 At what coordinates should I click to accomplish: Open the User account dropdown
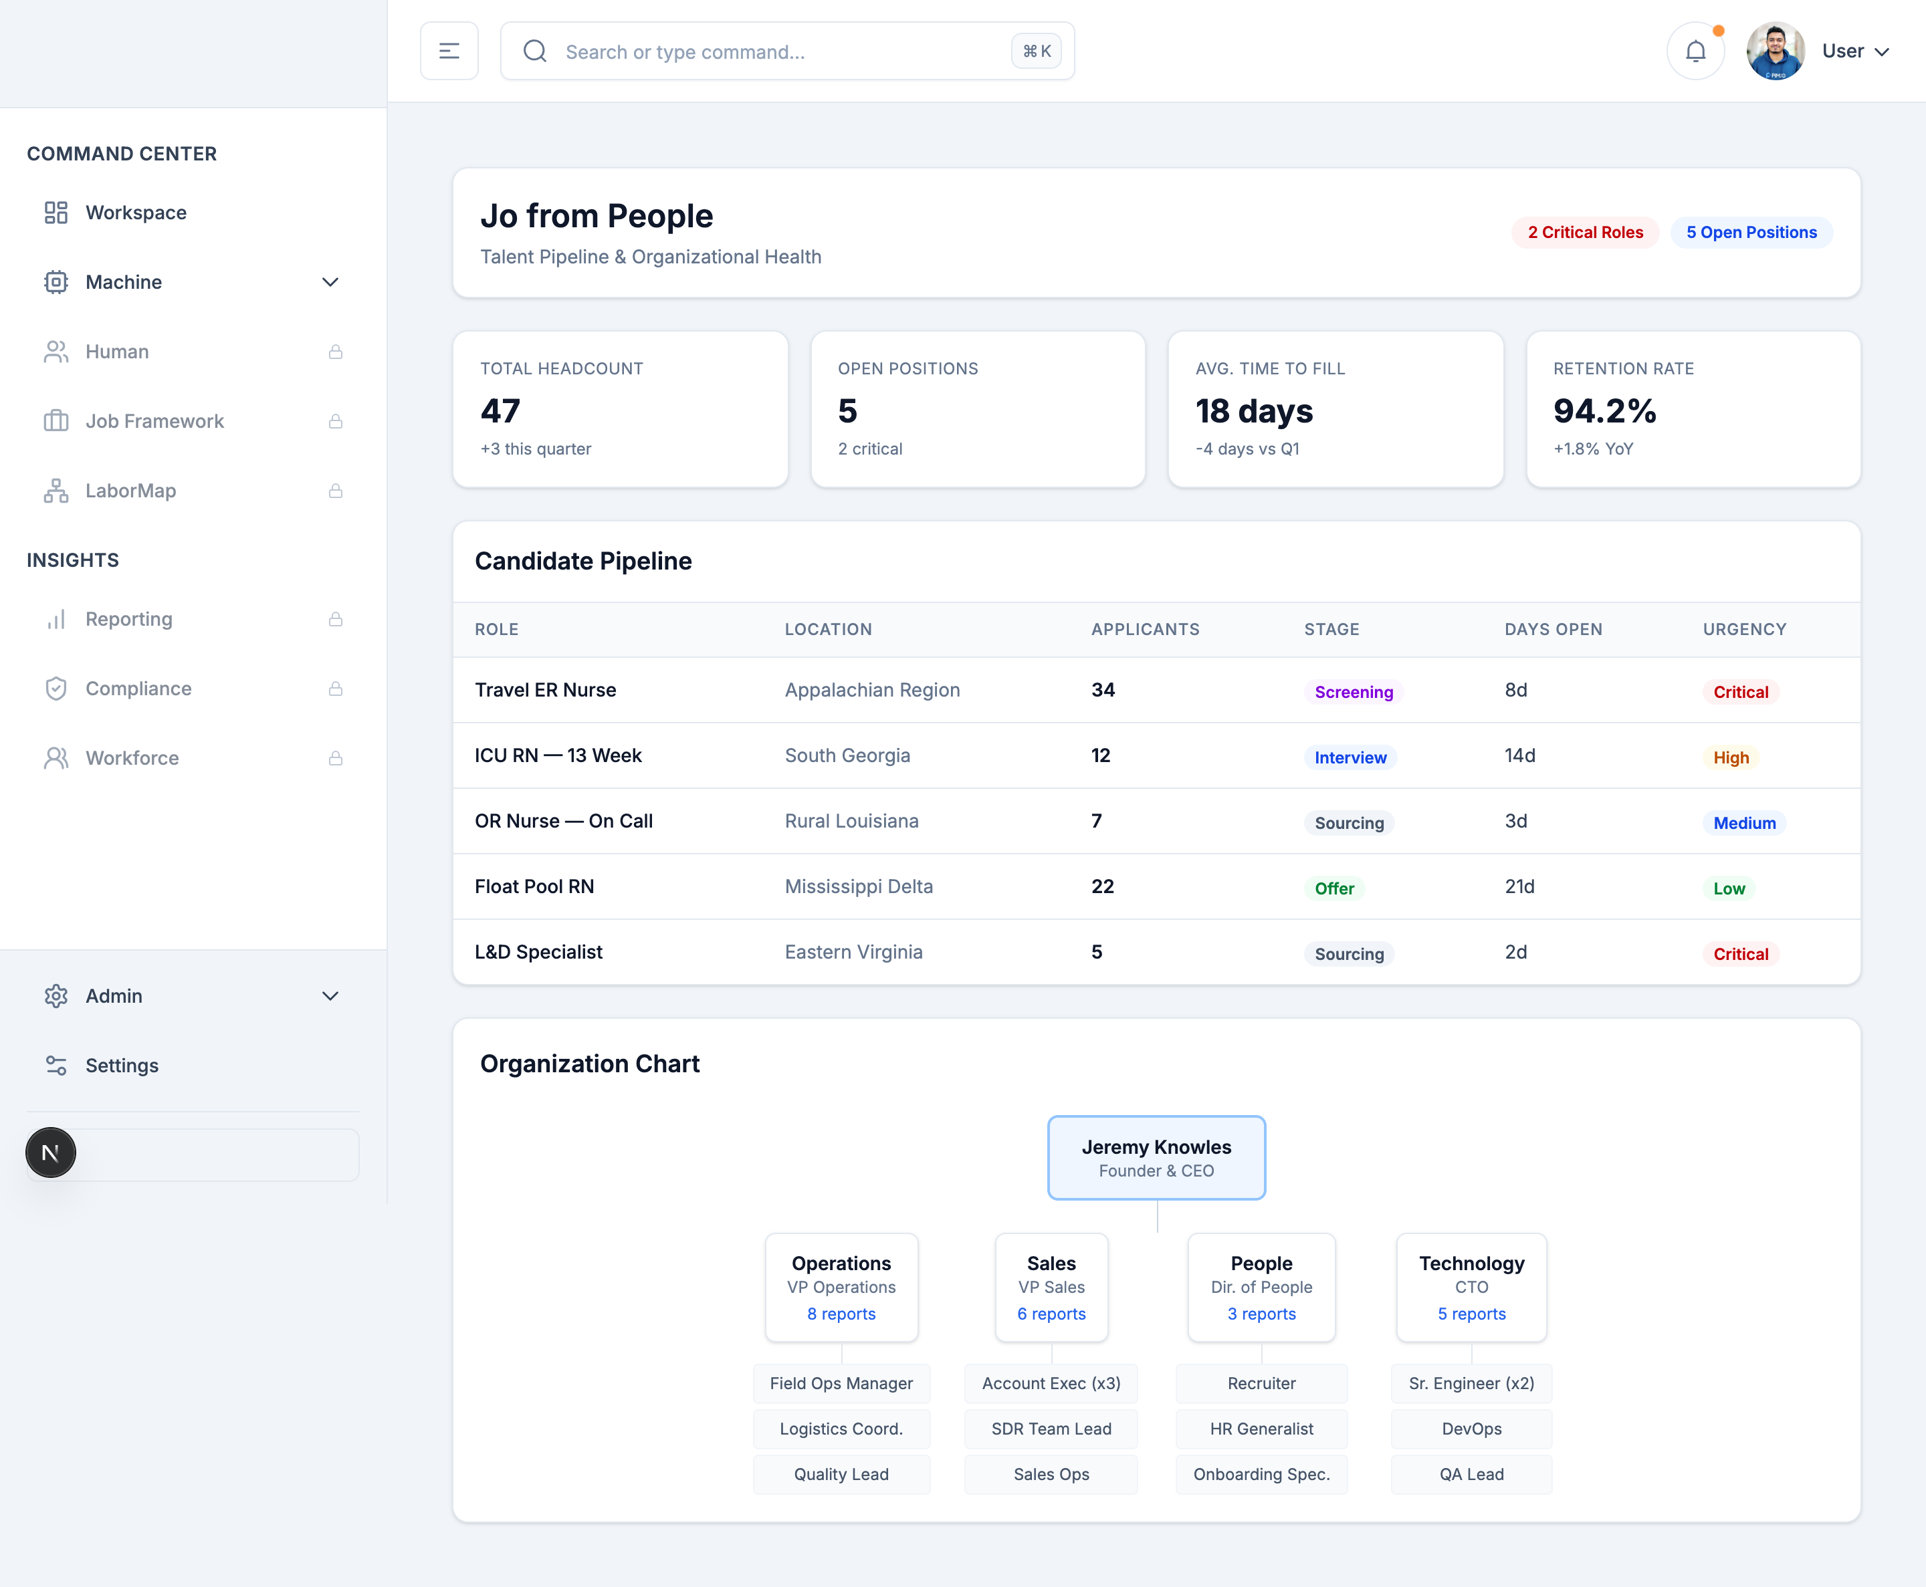point(1854,51)
